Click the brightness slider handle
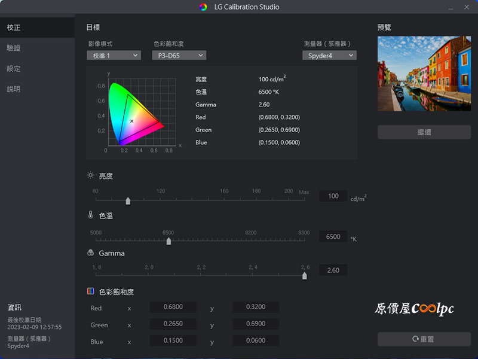This screenshot has height=359, width=478. [128, 201]
